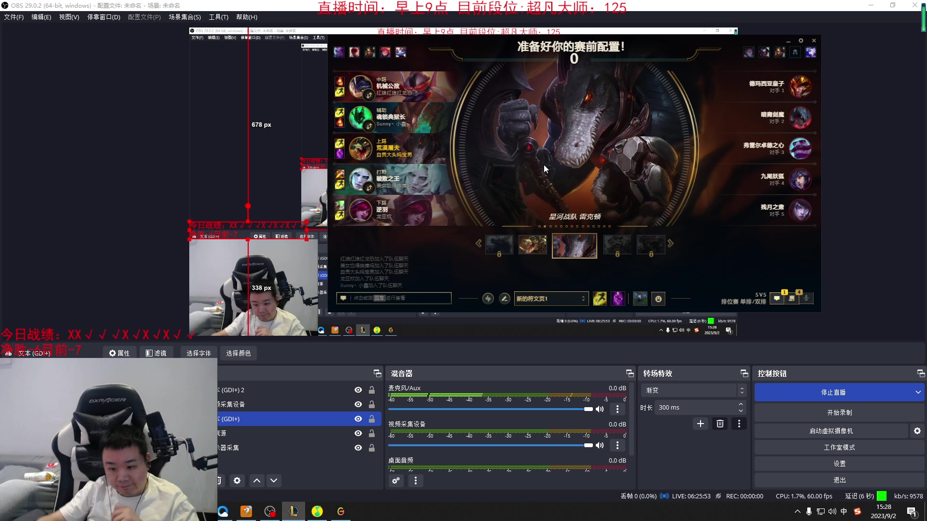Viewport: 927px width, 521px height.
Task: Click the 开始录制 button
Action: point(840,412)
